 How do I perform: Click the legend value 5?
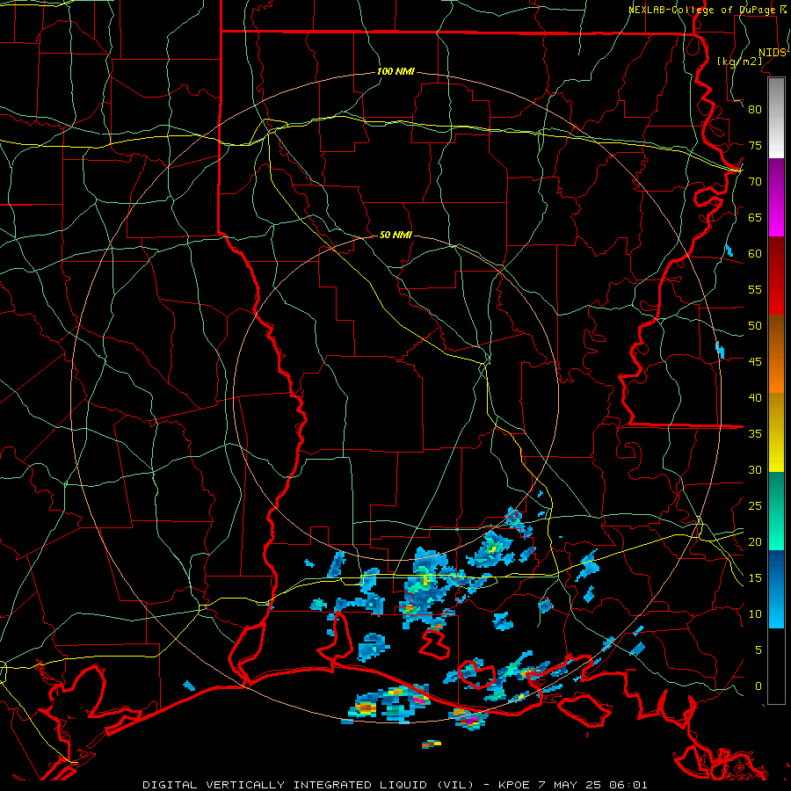pos(758,650)
